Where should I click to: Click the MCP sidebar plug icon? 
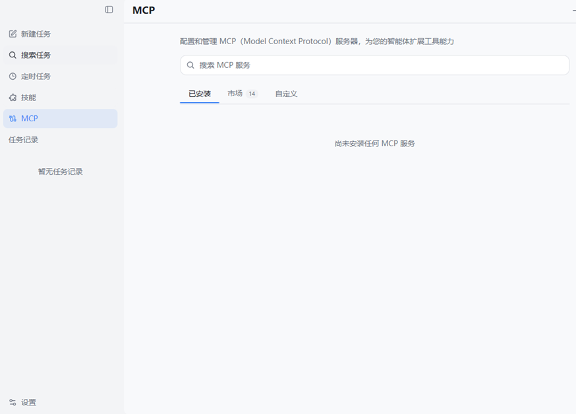[13, 119]
